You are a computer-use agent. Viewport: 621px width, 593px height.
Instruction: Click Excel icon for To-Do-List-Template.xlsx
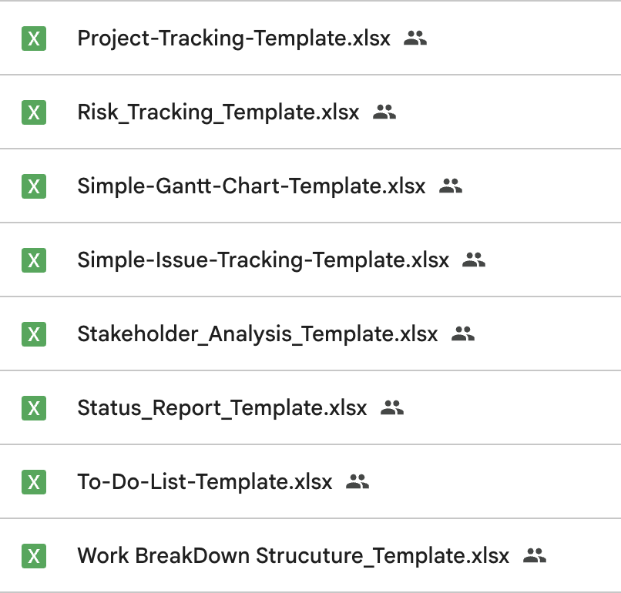tap(34, 482)
